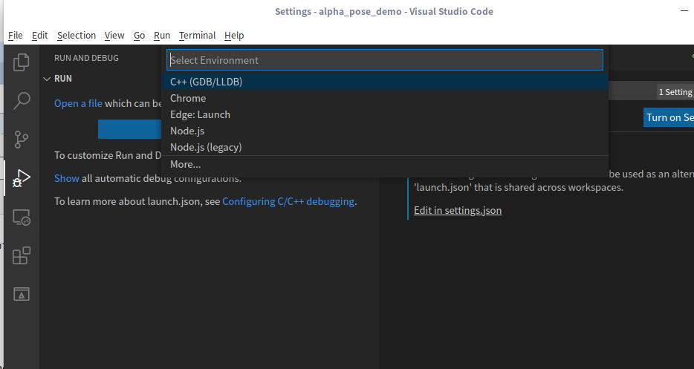
Task: Click the Turn on Settings Sync button
Action: [669, 117]
